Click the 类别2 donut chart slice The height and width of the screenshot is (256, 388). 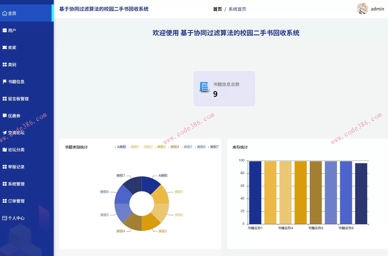coord(161,212)
